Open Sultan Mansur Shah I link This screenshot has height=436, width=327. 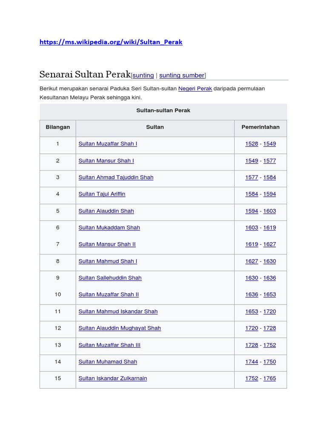pos(106,161)
